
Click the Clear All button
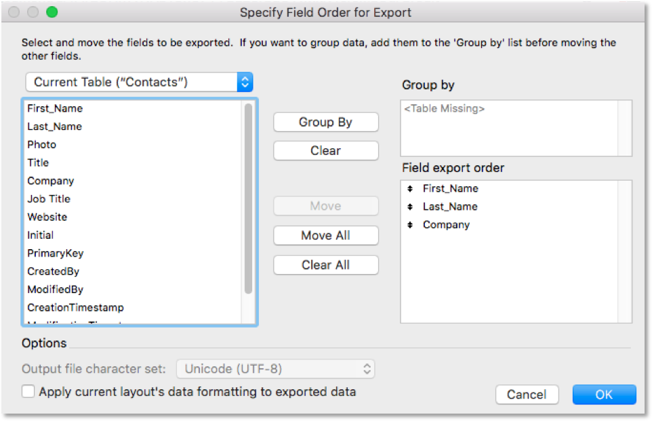(325, 265)
